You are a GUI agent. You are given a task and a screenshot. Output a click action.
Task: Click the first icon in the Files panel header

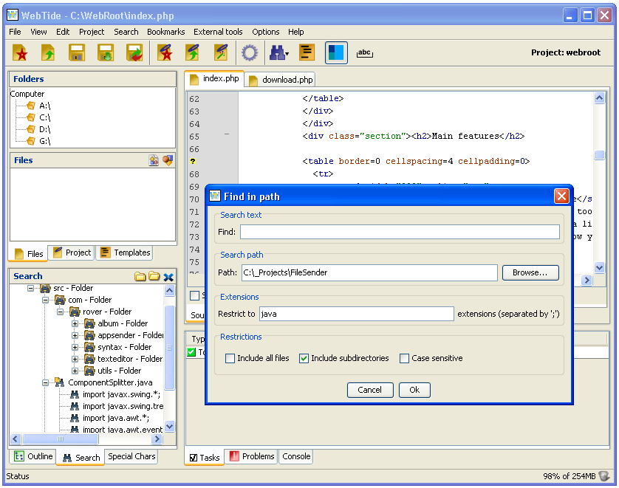click(x=154, y=160)
